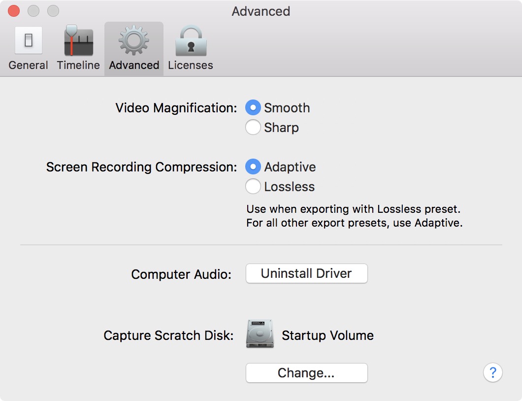Click the greyed-out zoom window button
Image resolution: width=522 pixels, height=401 pixels.
[x=53, y=11]
